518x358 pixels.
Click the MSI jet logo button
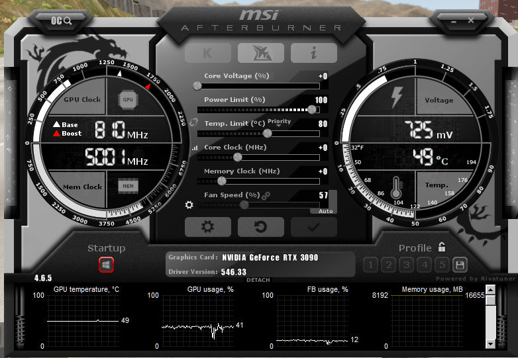pyautogui.click(x=260, y=53)
